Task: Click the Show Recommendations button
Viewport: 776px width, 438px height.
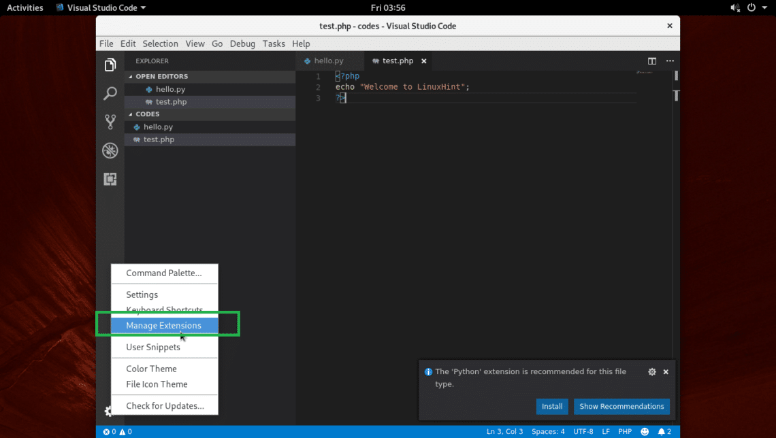Action: click(x=621, y=407)
